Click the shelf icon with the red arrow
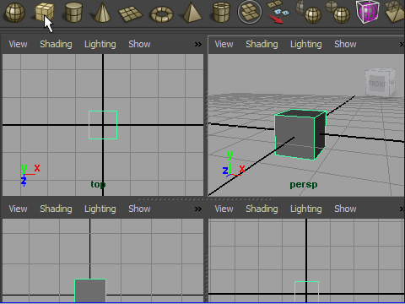405x304 pixels. [x=278, y=12]
